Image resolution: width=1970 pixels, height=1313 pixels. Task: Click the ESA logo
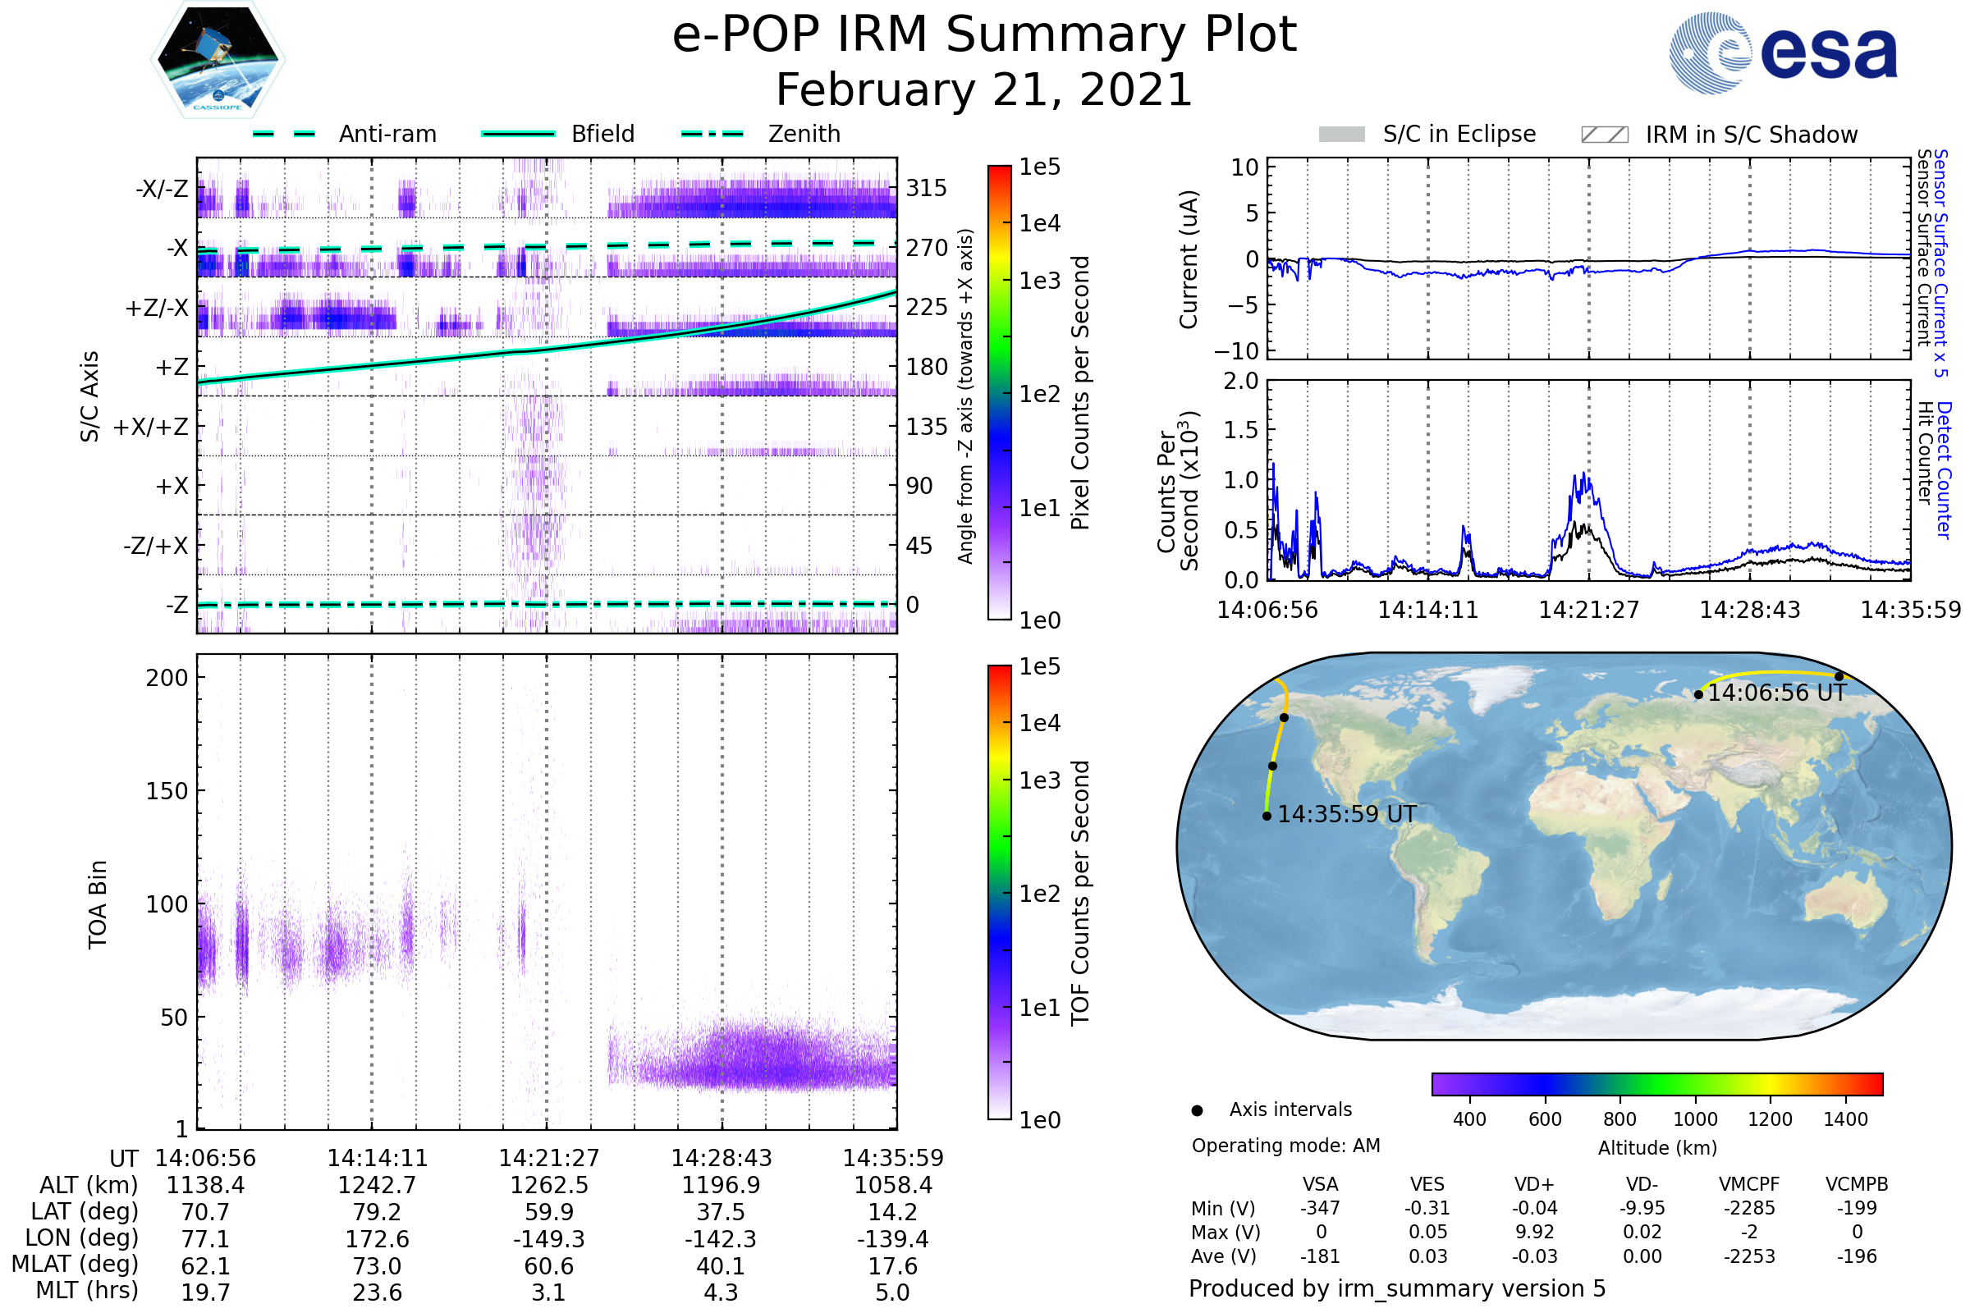pos(1782,53)
